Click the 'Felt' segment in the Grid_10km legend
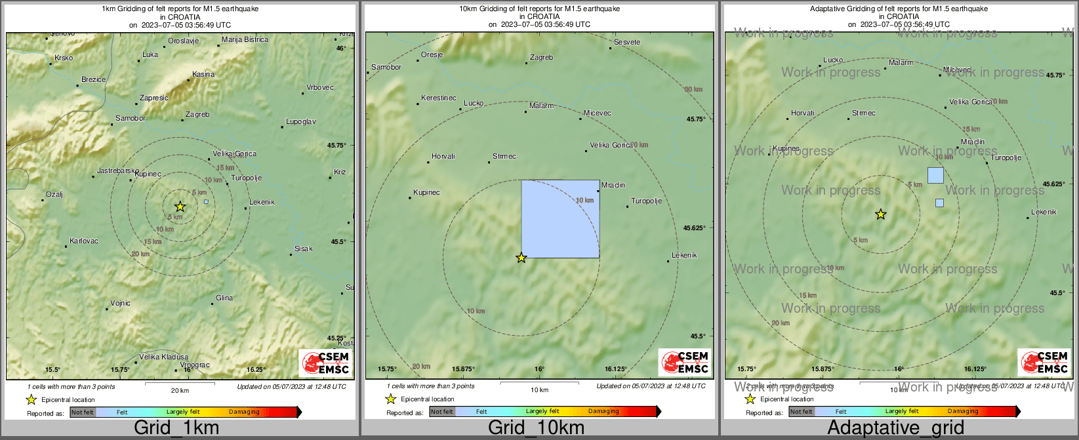The image size is (1079, 440). [x=481, y=412]
